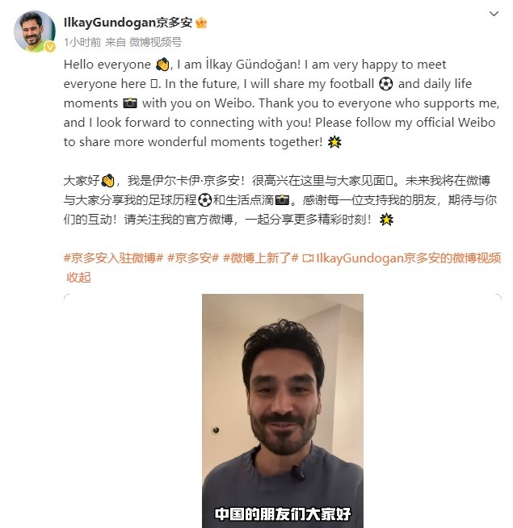This screenshot has height=528, width=513.
Task: Click the sparkle emoji ending English paragraph
Action: tap(334, 142)
